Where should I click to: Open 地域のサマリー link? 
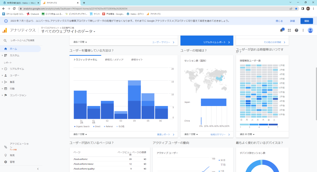point(220,135)
